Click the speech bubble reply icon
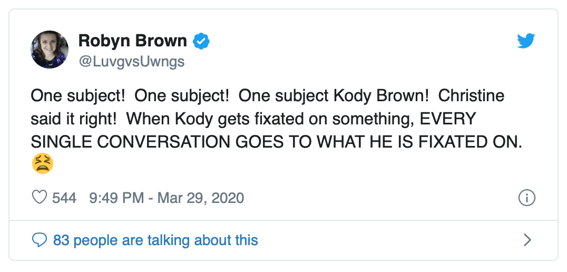Screen dimensions: 567x272 [40, 241]
